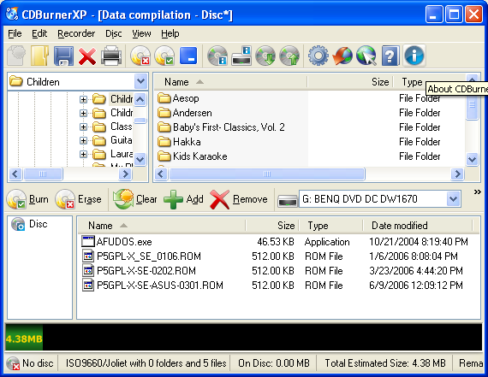488x377 pixels.
Task: Click the new compilation toolbar icon
Action: (16, 56)
